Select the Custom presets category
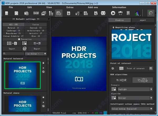This screenshot has width=158, height=116. [36, 25]
